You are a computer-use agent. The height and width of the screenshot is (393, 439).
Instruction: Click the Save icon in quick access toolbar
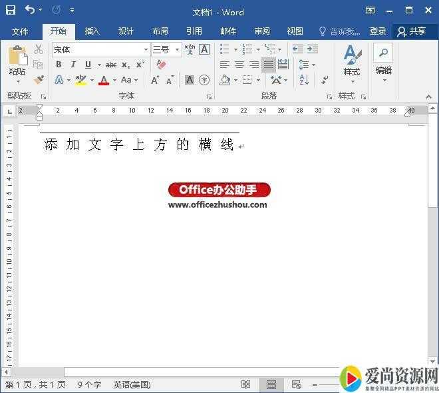click(11, 11)
